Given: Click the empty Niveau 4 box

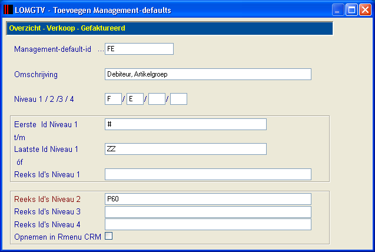Looking at the screenshot, I should [178, 99].
